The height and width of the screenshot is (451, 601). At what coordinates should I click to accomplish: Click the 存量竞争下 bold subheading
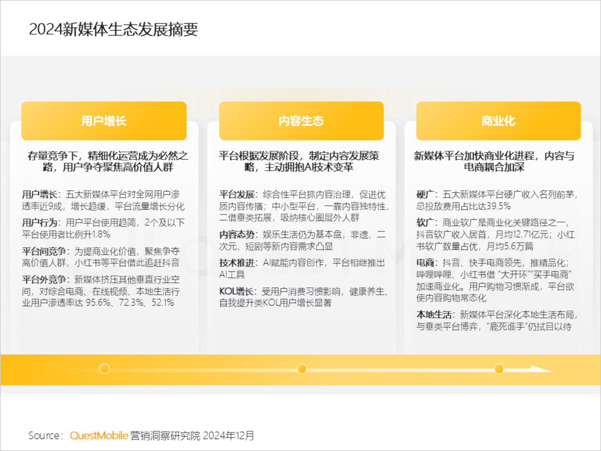pyautogui.click(x=108, y=162)
